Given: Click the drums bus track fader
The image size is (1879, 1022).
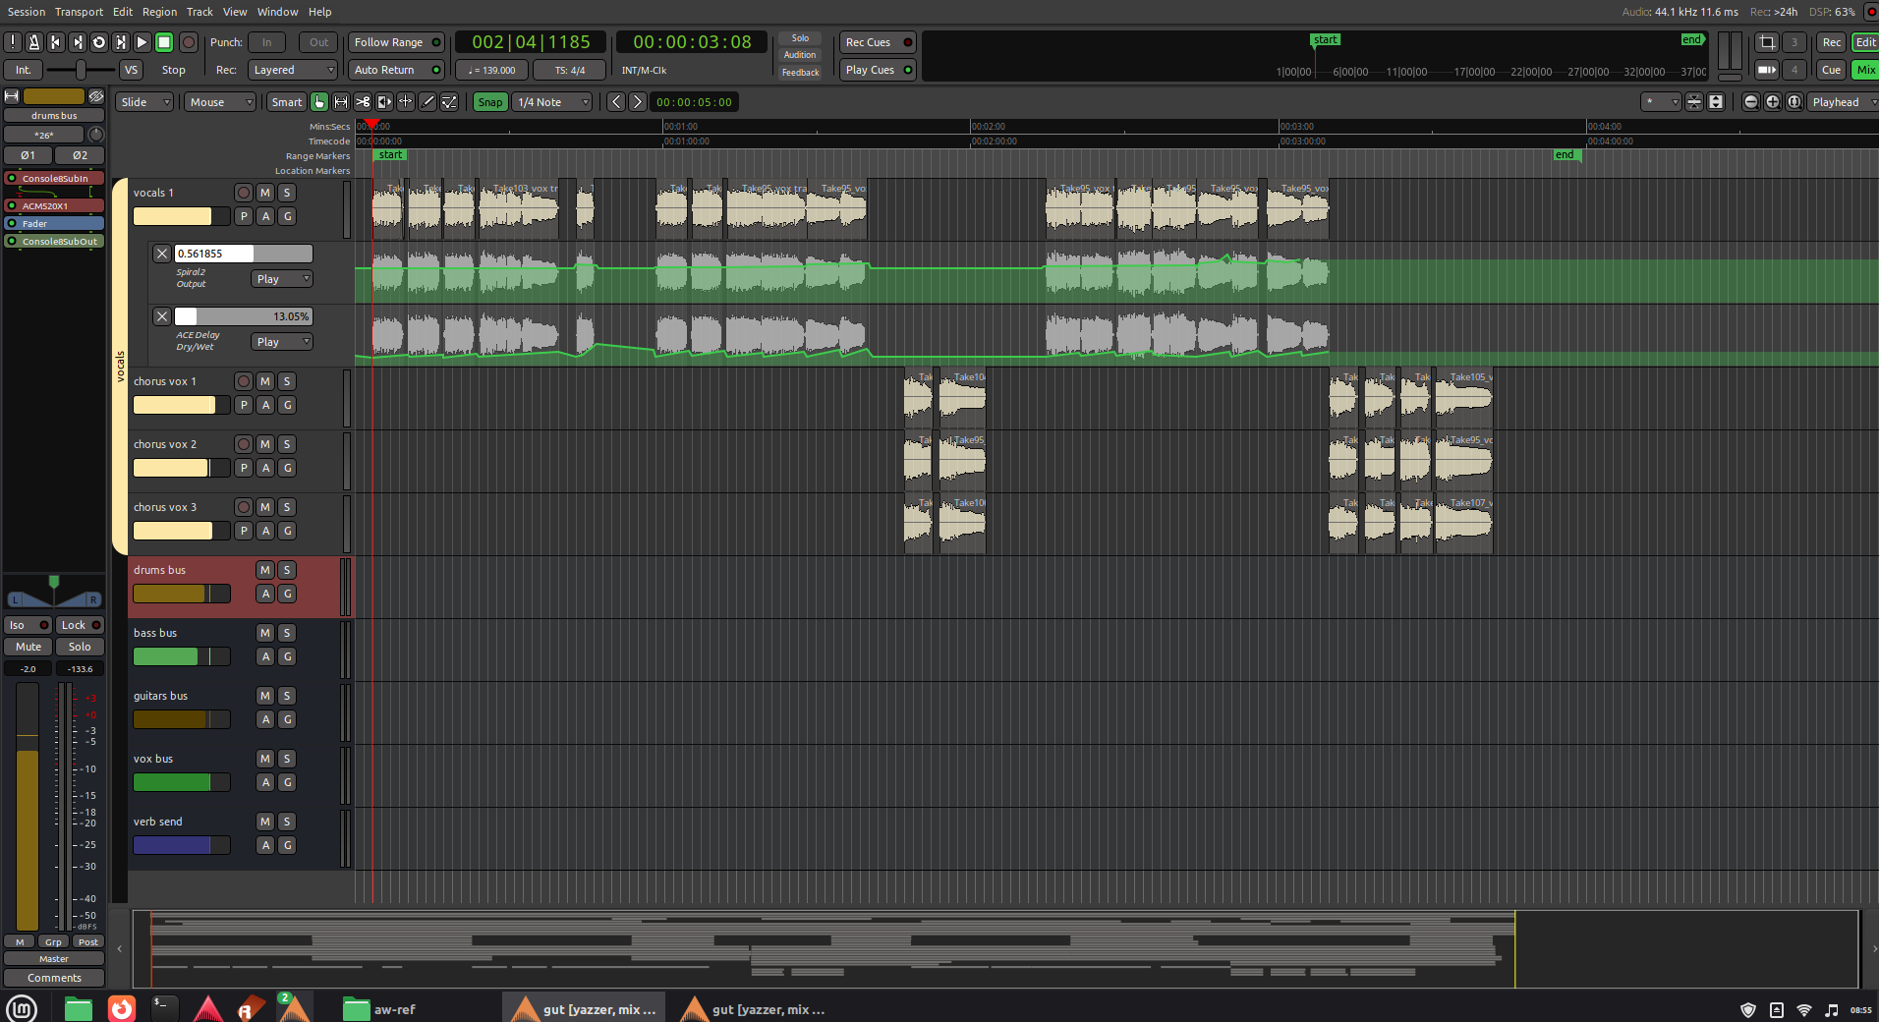Looking at the screenshot, I should tap(181, 594).
